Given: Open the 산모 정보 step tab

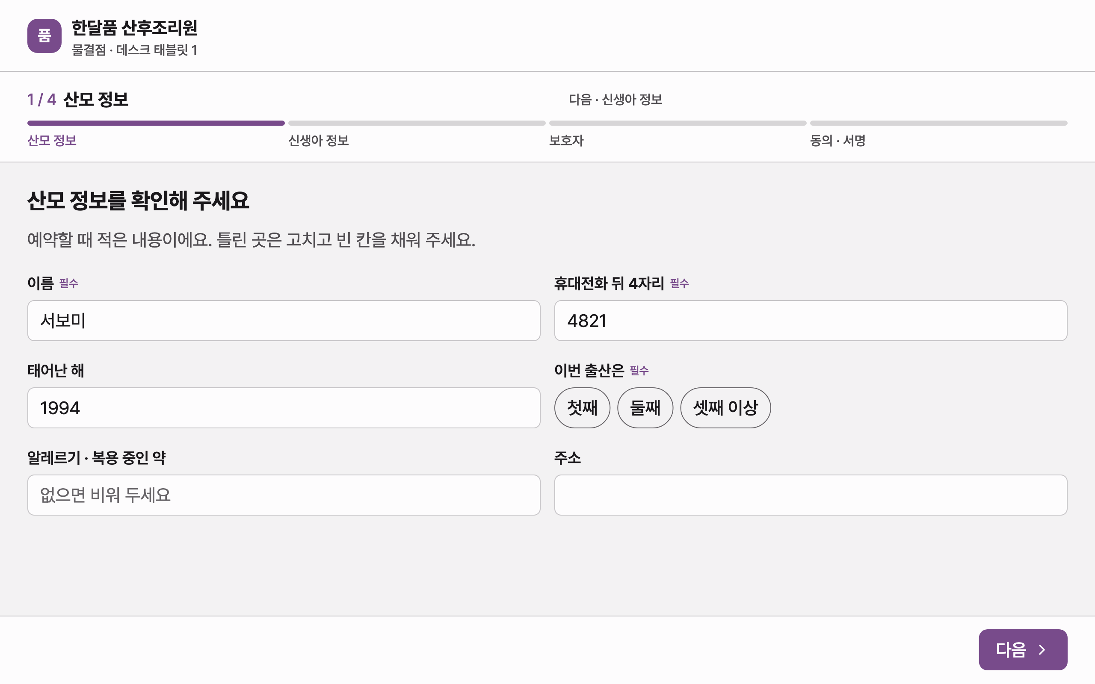Looking at the screenshot, I should [52, 141].
